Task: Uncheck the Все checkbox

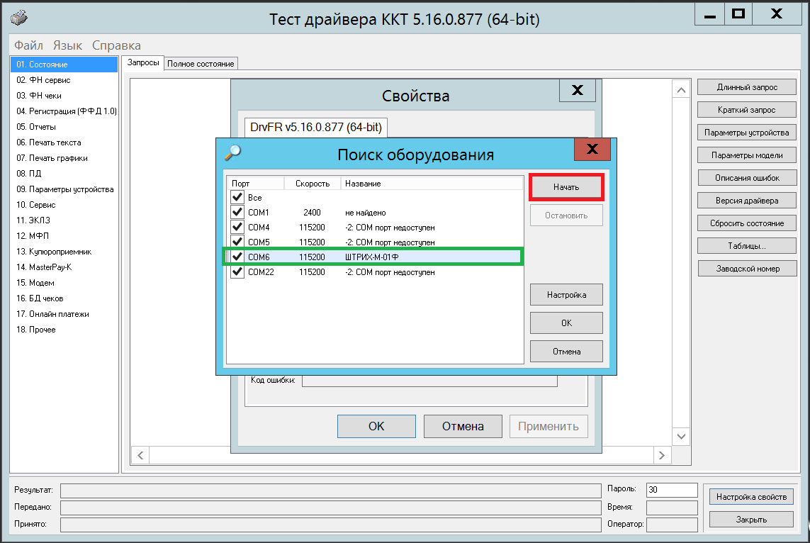Action: pyautogui.click(x=237, y=198)
